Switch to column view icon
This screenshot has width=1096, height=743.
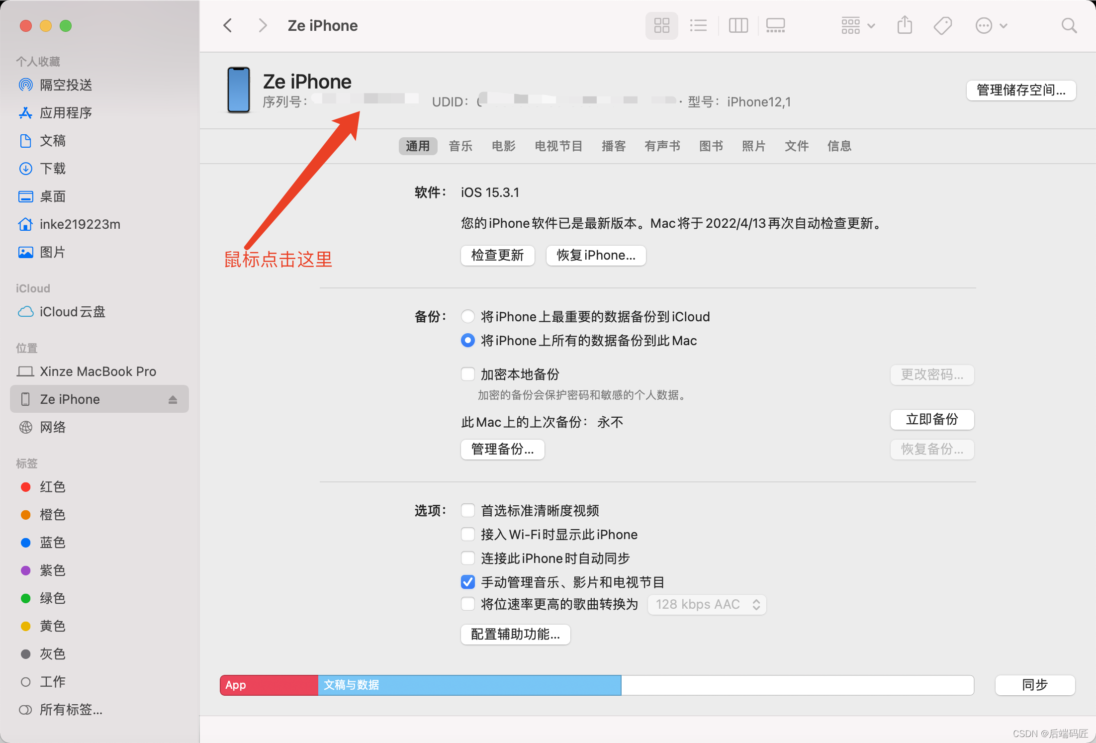[738, 25]
